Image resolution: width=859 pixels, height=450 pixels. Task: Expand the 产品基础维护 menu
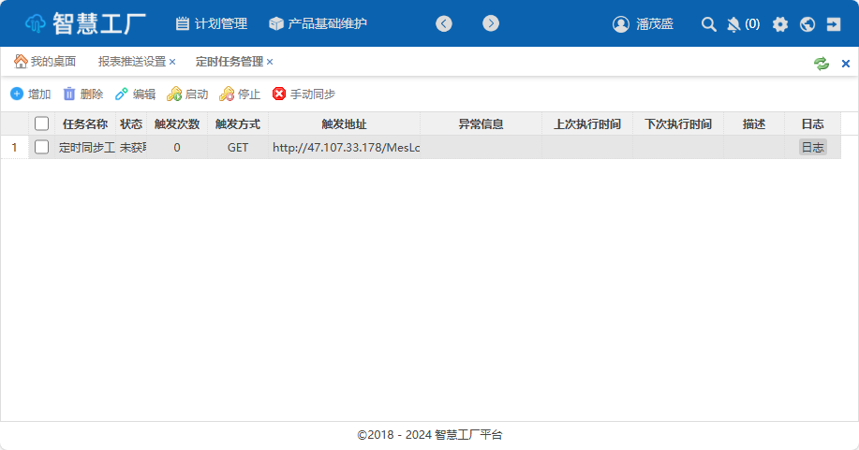tap(318, 23)
